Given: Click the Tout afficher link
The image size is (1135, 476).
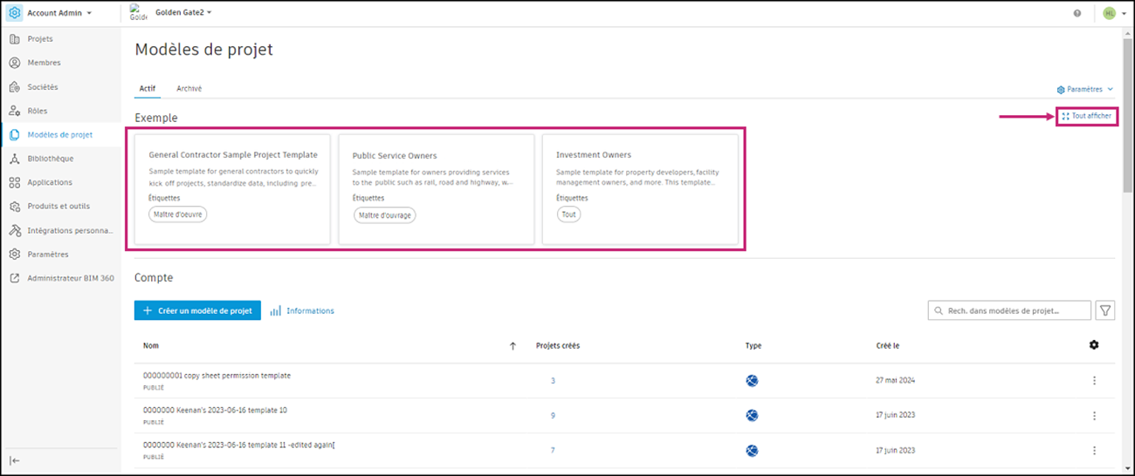Looking at the screenshot, I should pos(1087,116).
